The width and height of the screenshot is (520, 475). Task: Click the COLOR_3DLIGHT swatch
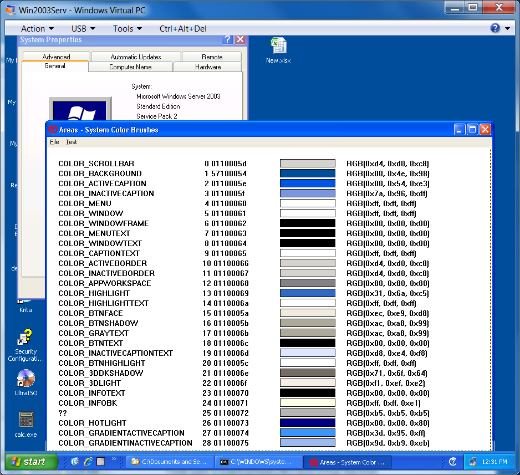308,382
